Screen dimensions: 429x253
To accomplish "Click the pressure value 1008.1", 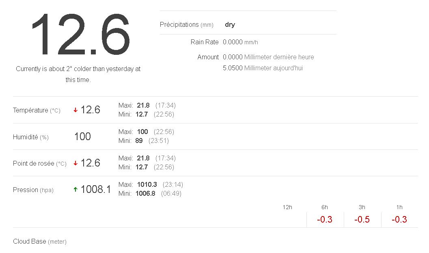I will (96, 190).
